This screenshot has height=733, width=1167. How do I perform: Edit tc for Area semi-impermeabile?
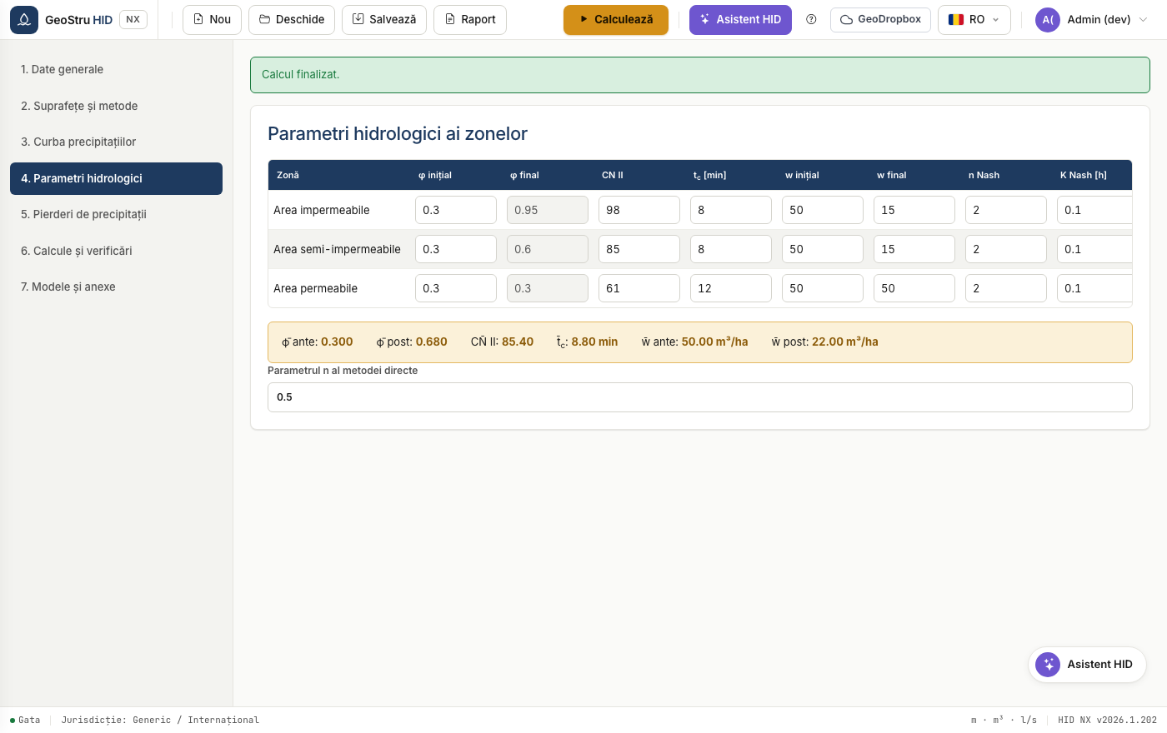click(x=731, y=249)
